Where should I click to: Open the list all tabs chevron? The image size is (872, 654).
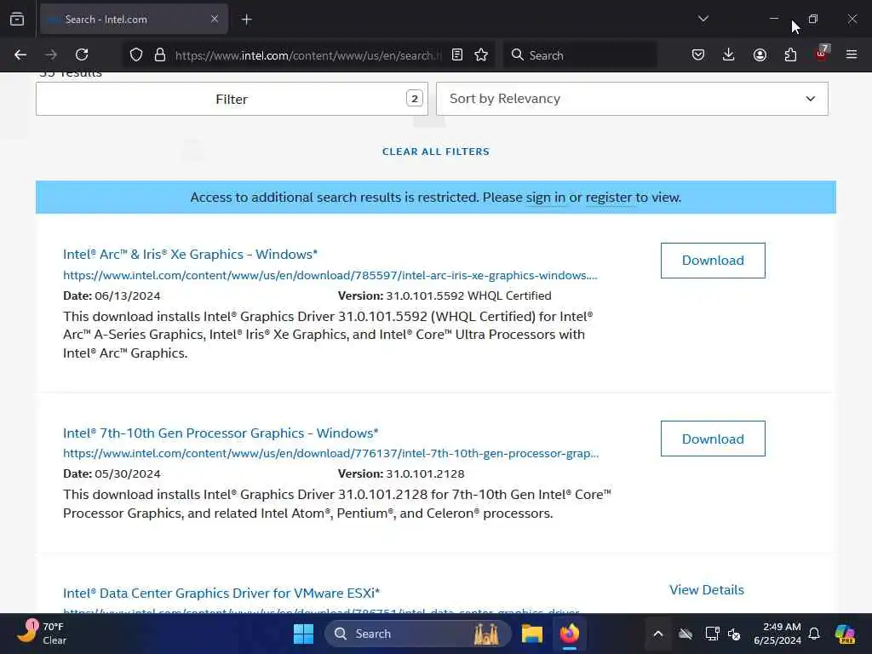click(x=703, y=19)
